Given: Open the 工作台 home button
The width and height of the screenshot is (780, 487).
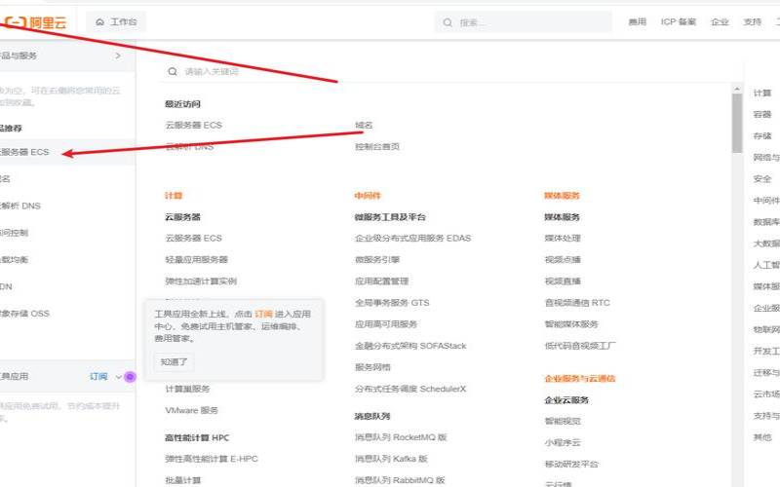Looking at the screenshot, I should (116, 21).
